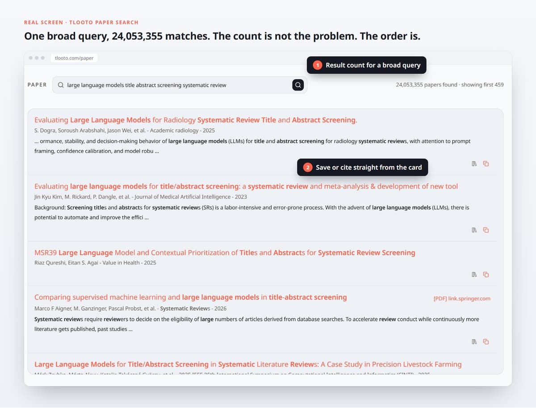Click 'Riaz Qureshi, Eitan S. Agai - Value in Health'
Viewport: 536px width, 408px height.
[x=95, y=263]
